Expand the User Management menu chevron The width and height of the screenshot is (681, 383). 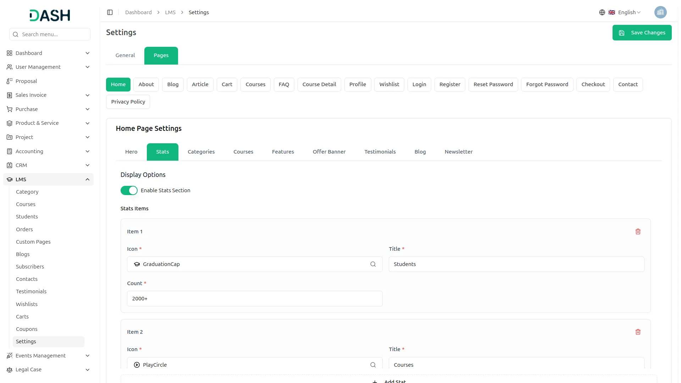87,67
